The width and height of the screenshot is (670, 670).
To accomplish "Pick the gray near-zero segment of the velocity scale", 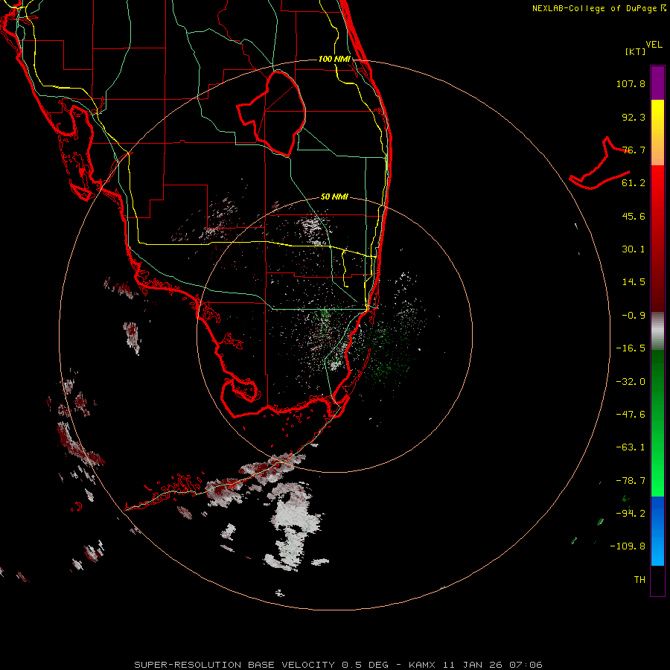I will pyautogui.click(x=657, y=331).
